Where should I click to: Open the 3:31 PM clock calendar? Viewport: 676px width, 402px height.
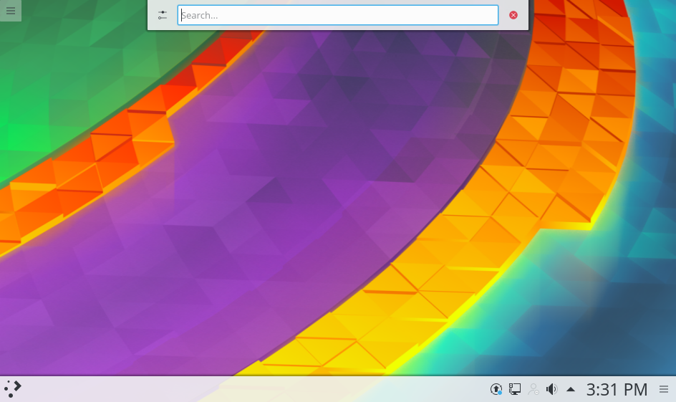pyautogui.click(x=617, y=390)
